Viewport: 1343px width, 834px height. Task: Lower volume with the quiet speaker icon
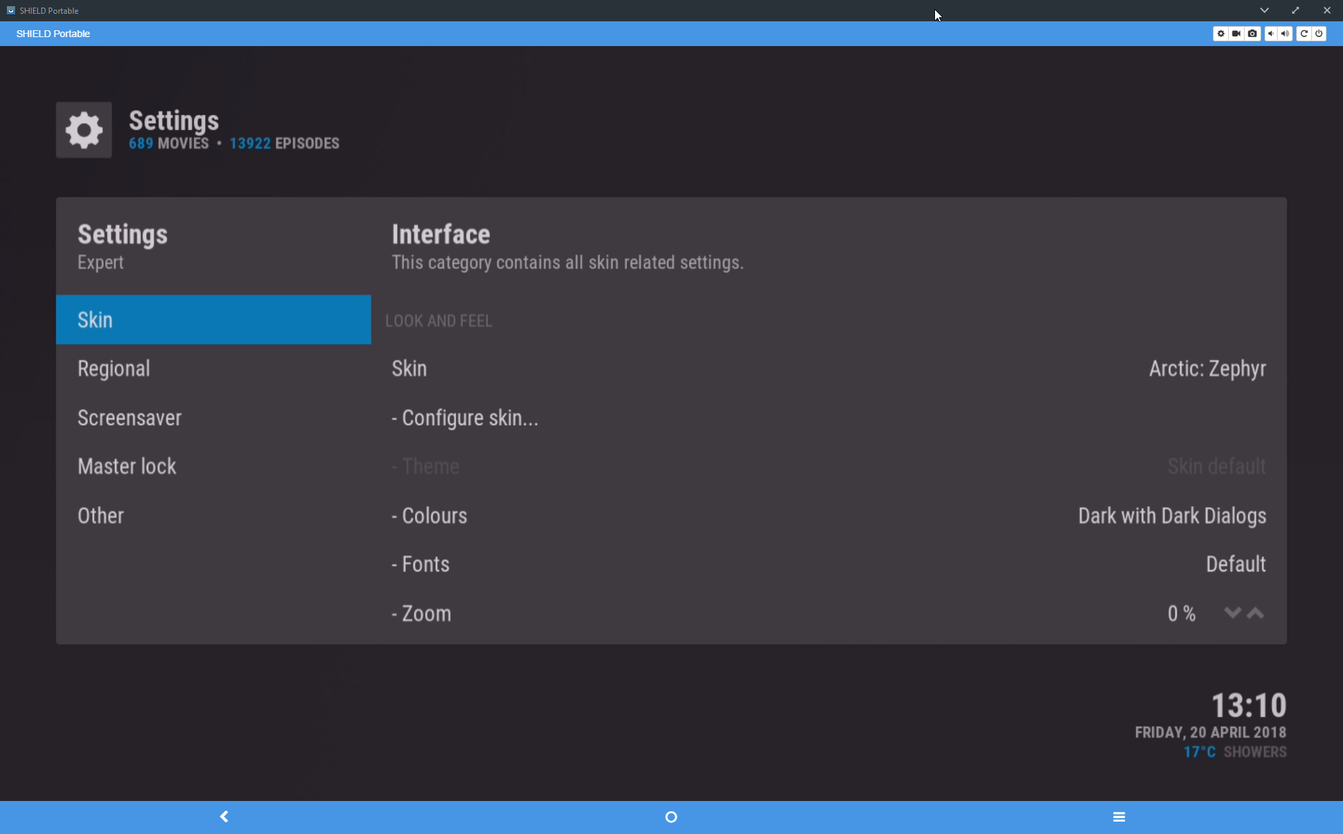point(1271,34)
